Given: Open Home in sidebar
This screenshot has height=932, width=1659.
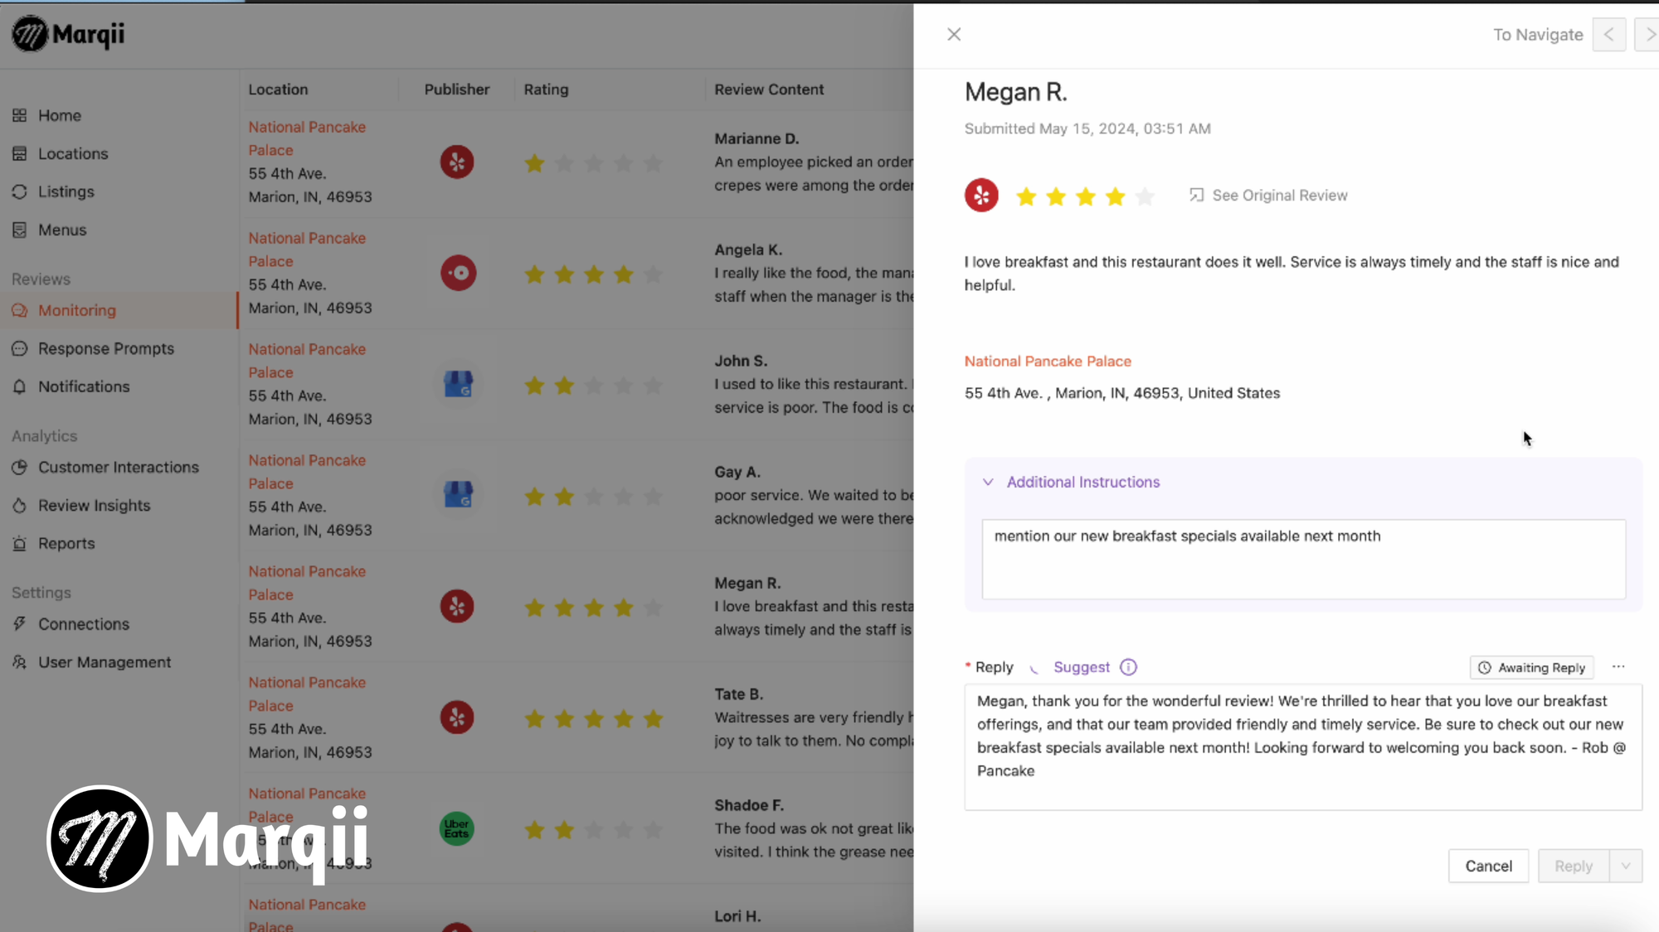Looking at the screenshot, I should (x=60, y=116).
